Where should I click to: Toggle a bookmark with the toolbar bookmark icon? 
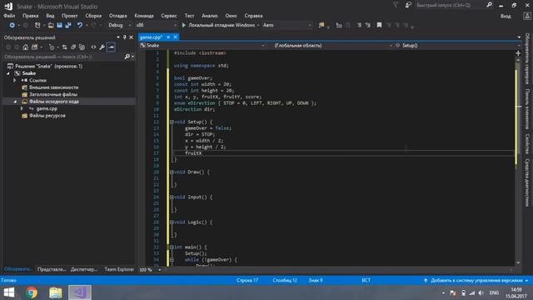point(379,25)
